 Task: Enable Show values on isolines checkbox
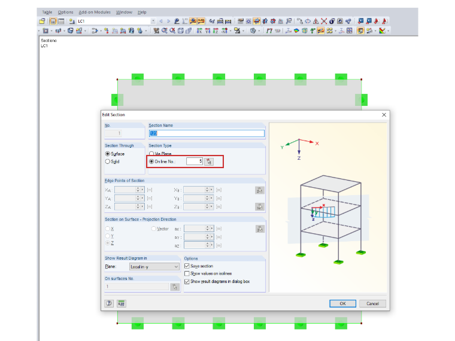(187, 273)
